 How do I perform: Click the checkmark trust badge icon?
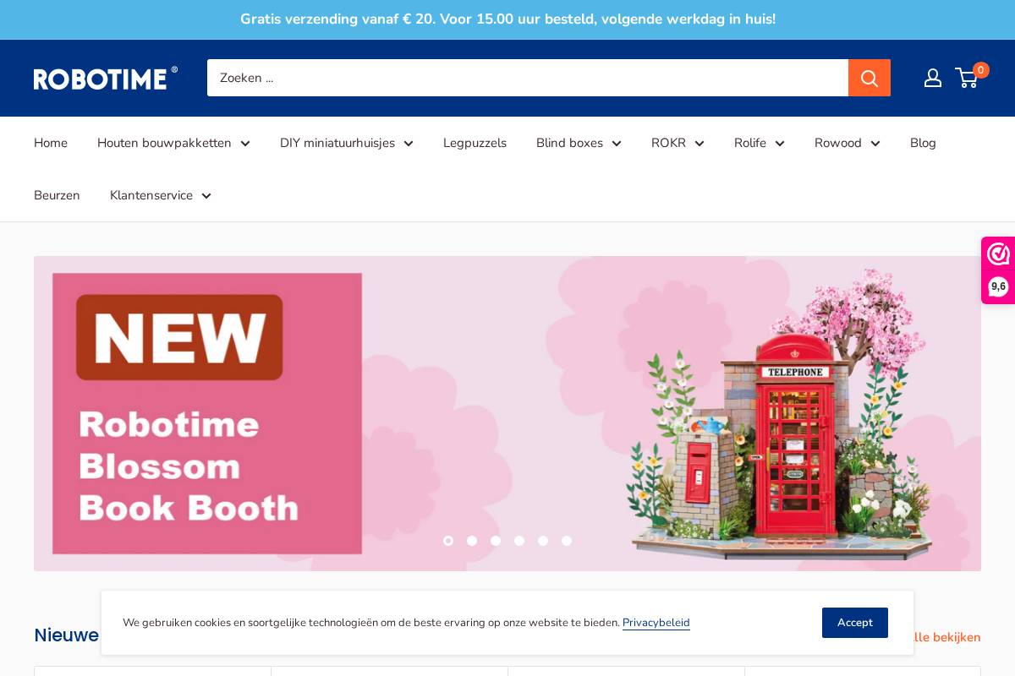click(x=999, y=253)
